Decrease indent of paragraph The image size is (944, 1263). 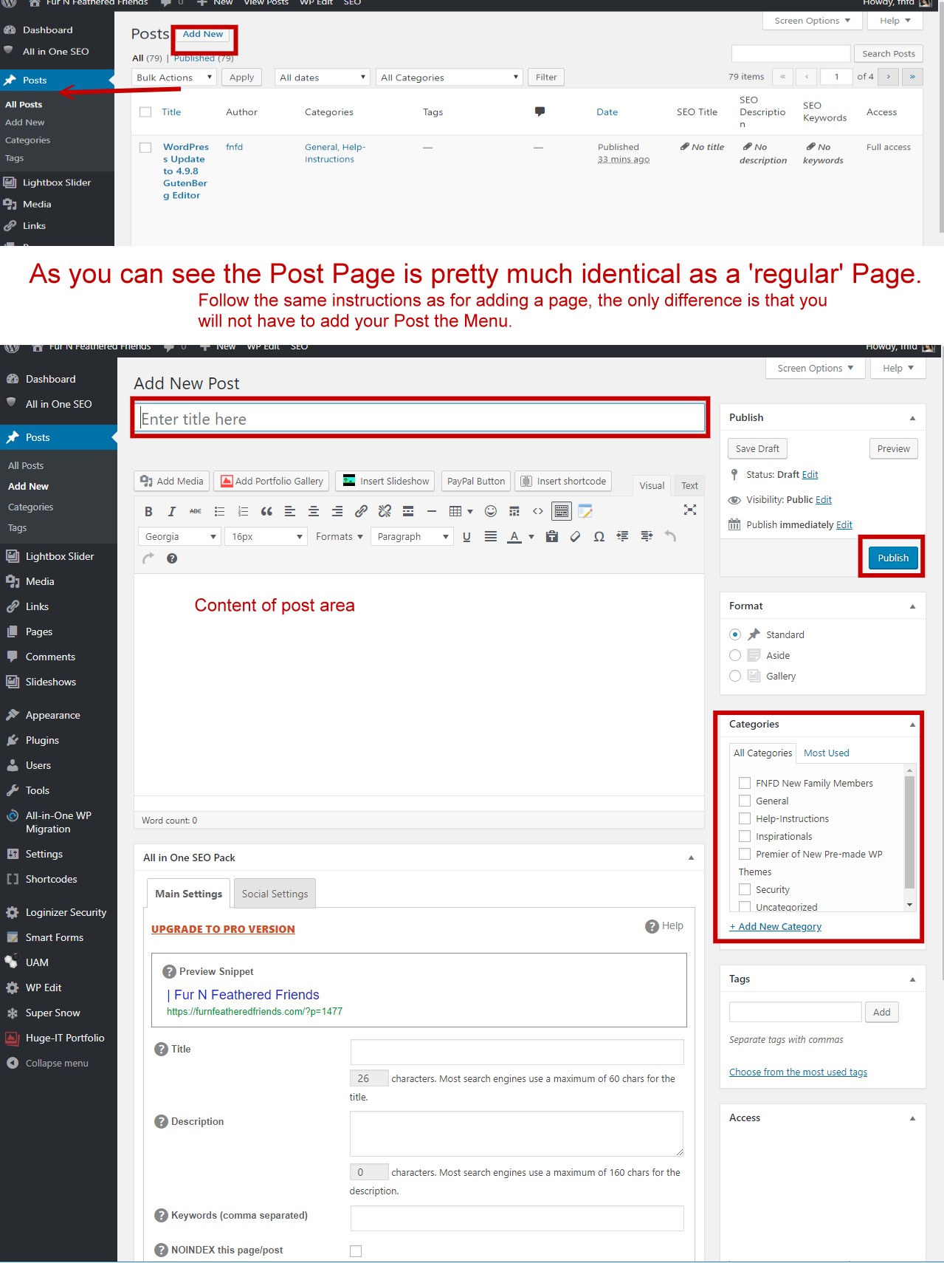click(x=623, y=536)
